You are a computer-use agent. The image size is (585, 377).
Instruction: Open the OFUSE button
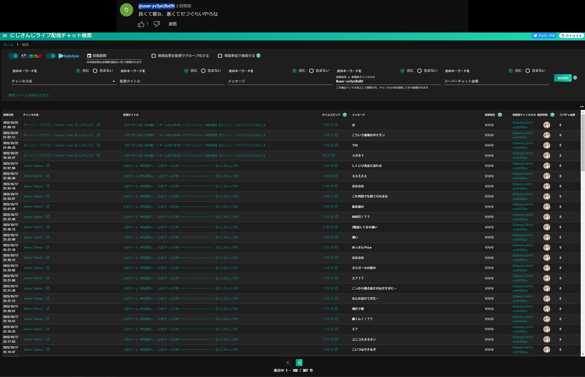click(x=571, y=36)
